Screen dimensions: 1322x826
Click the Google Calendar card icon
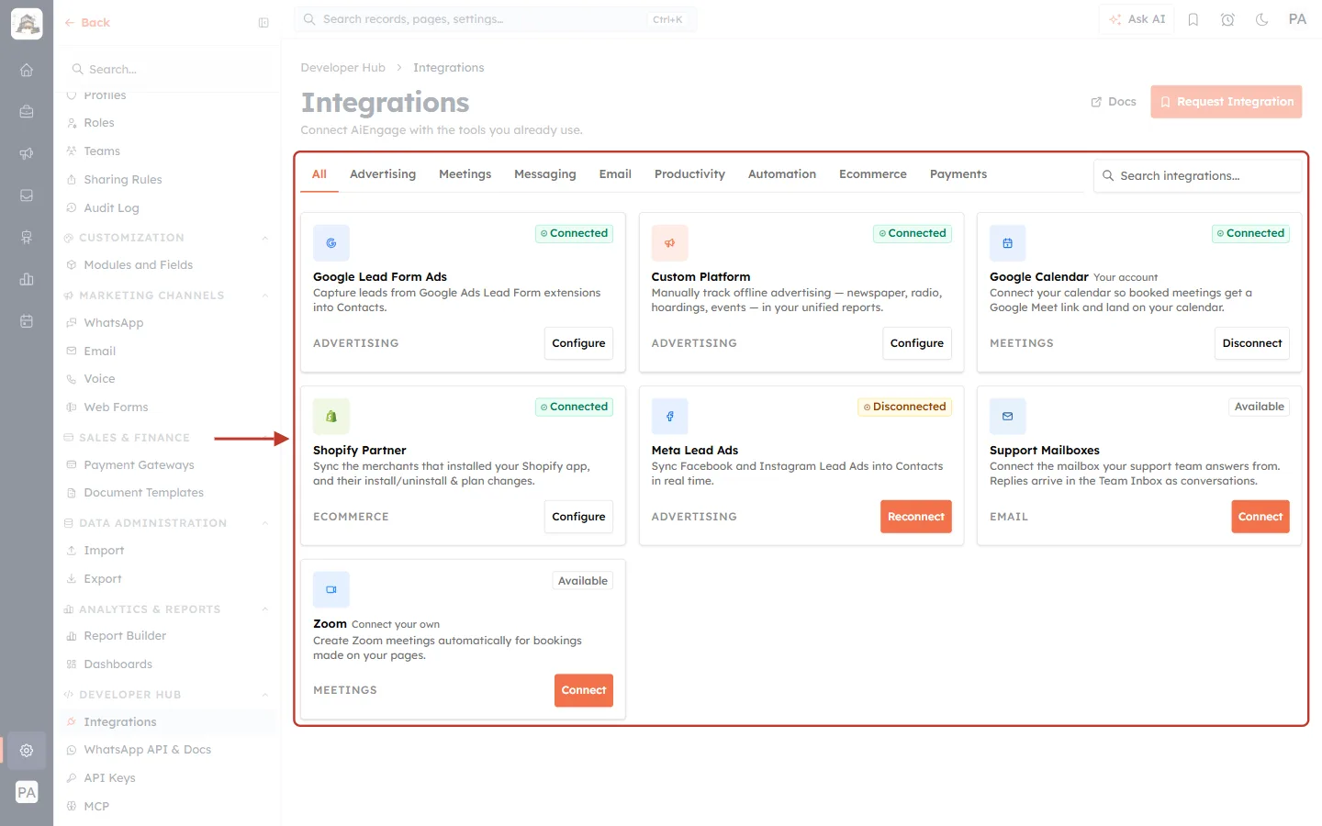(1007, 243)
